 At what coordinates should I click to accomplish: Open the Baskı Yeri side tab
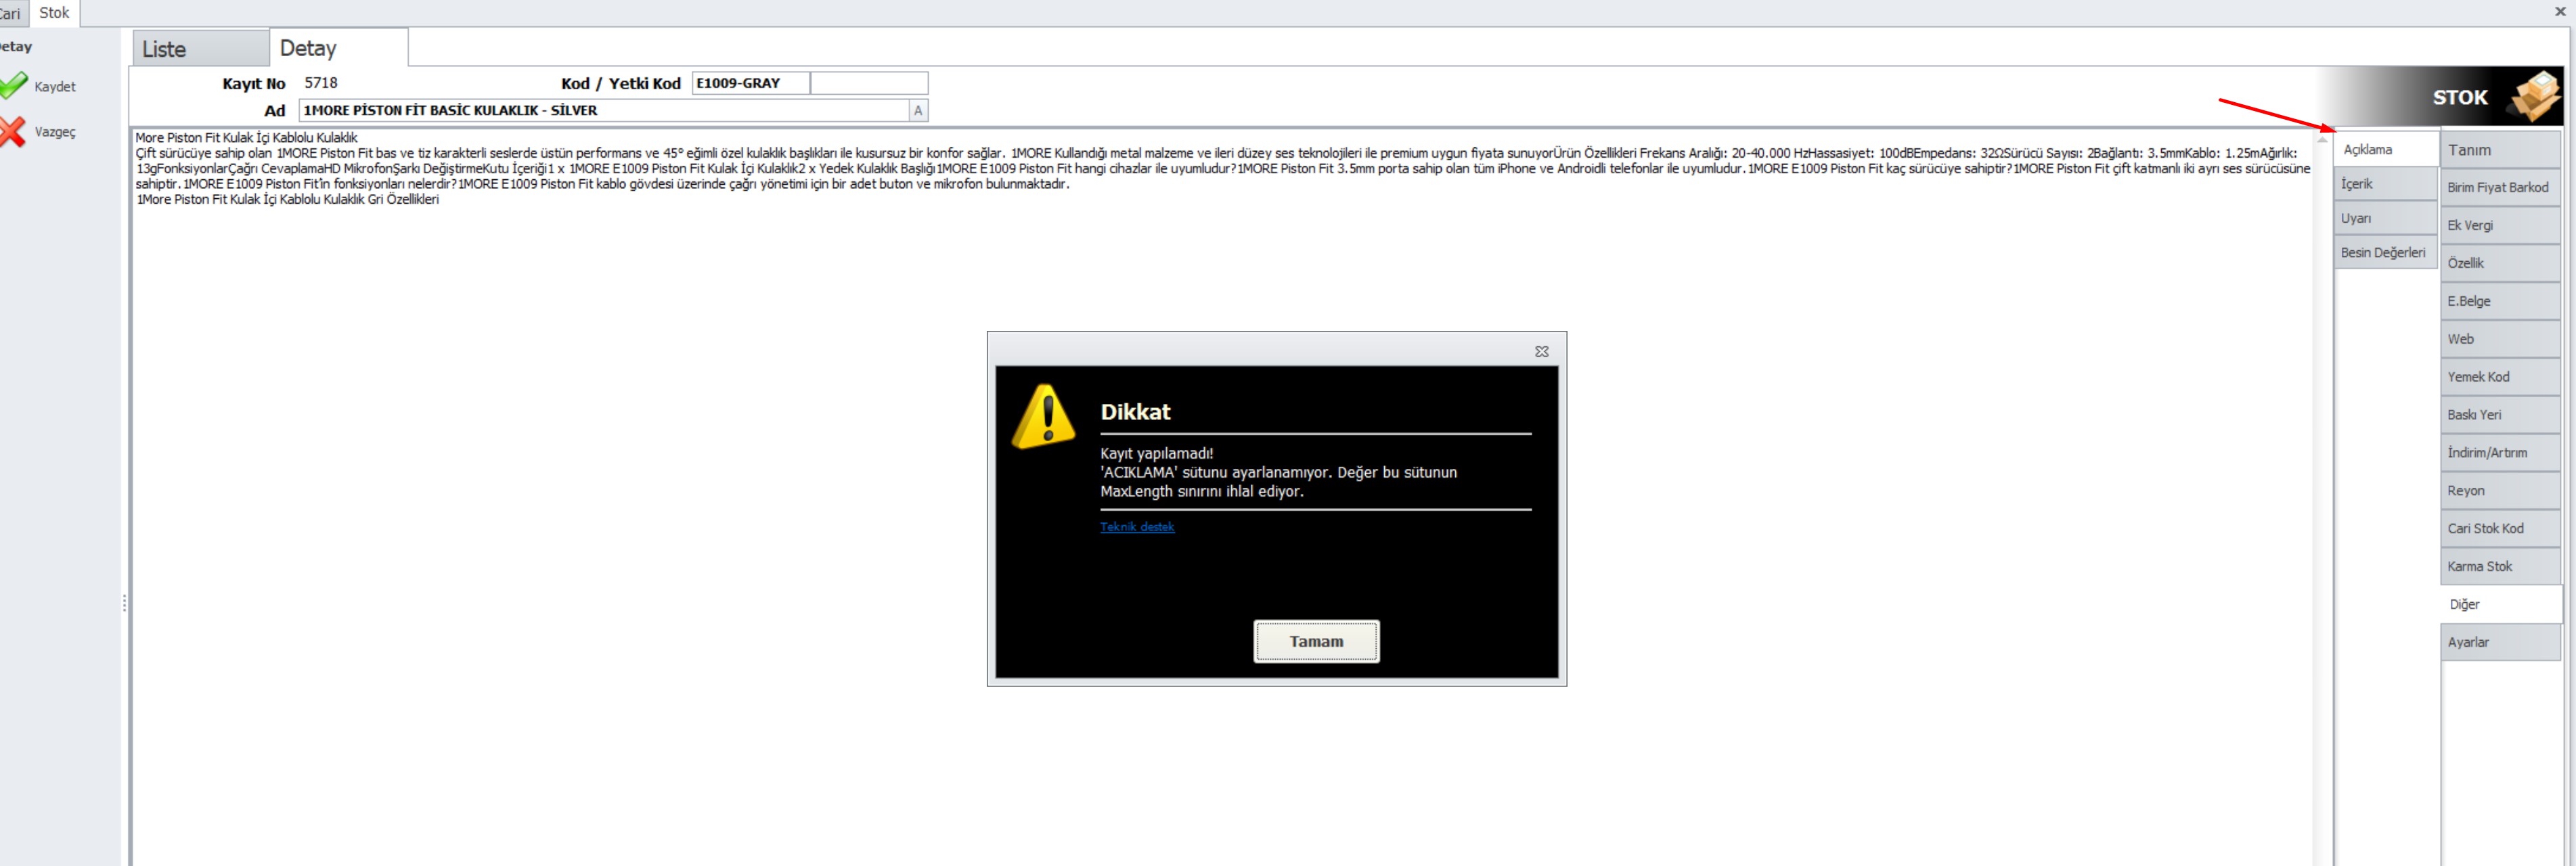click(x=2500, y=415)
